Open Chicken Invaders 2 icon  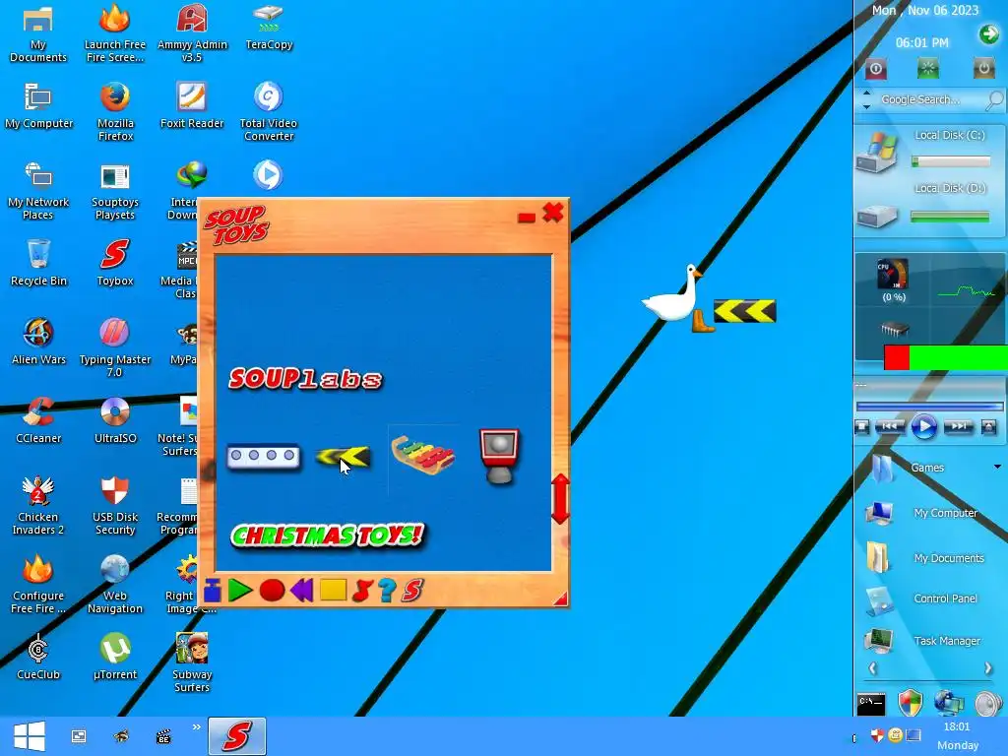38,506
